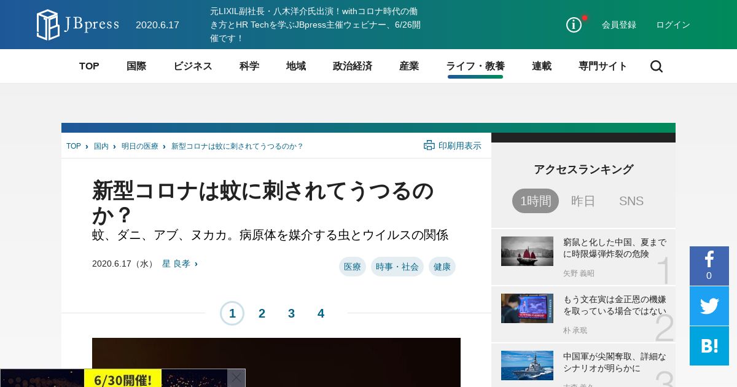Go to TOP in the breadcrumb

74,146
